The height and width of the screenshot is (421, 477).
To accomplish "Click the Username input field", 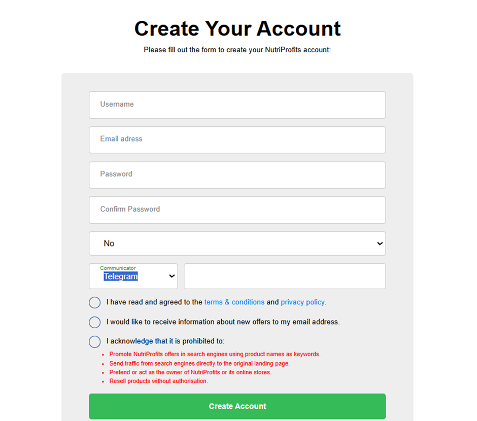I will [237, 104].
